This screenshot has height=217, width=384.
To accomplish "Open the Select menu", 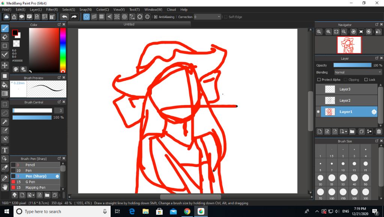I will [69, 9].
